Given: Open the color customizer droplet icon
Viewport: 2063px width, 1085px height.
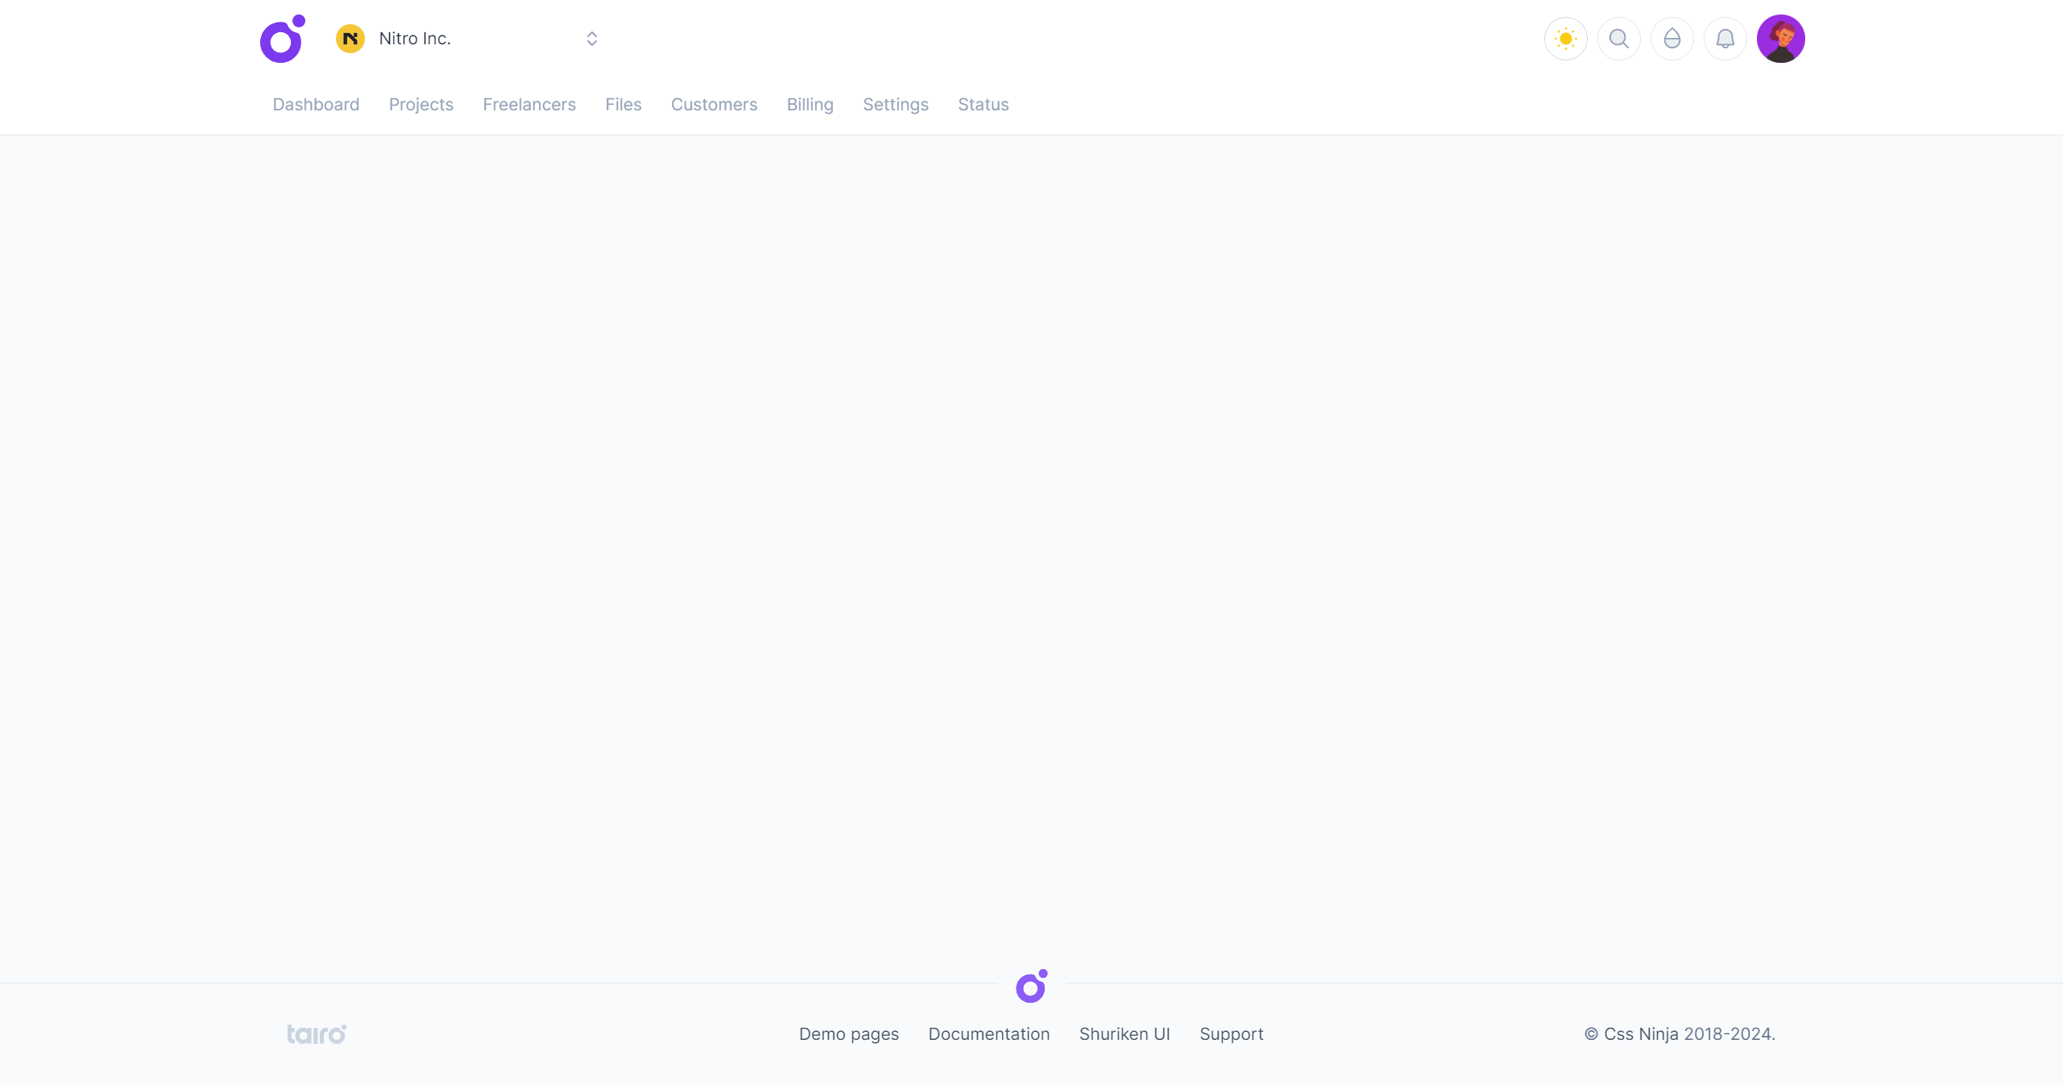Looking at the screenshot, I should coord(1672,39).
